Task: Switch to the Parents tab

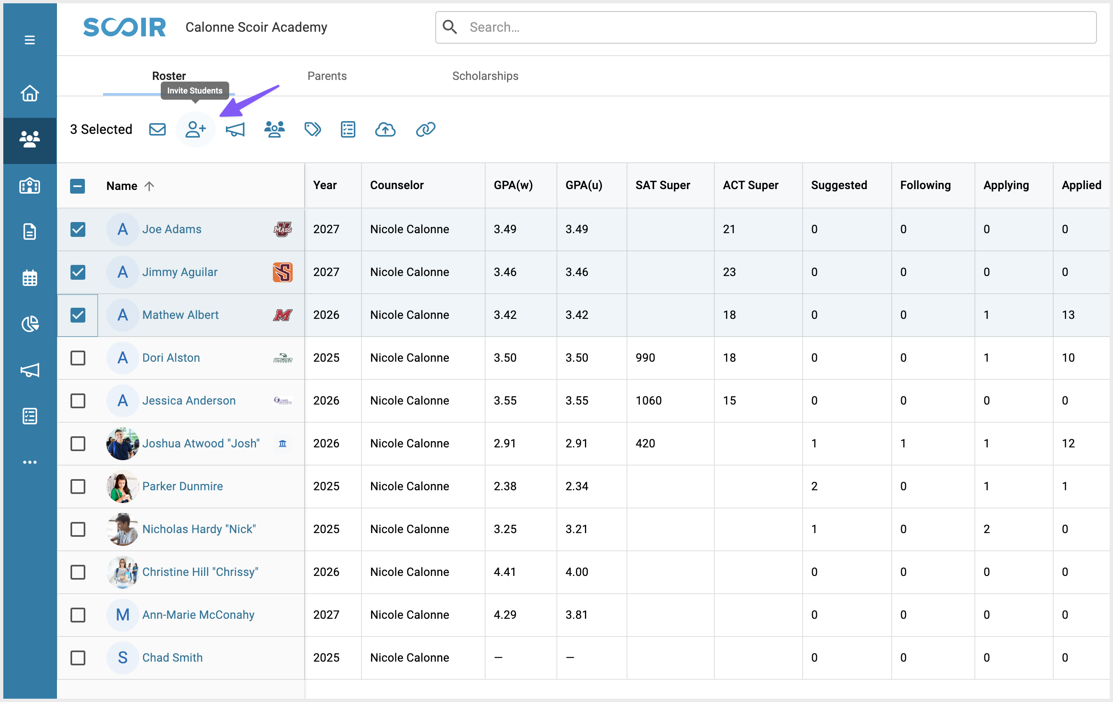Action: pyautogui.click(x=327, y=76)
